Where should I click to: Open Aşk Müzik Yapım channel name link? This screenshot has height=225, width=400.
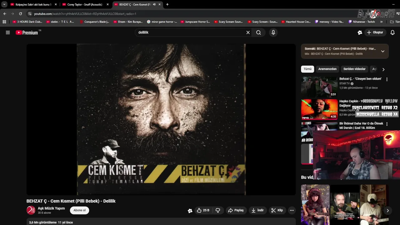point(51,208)
